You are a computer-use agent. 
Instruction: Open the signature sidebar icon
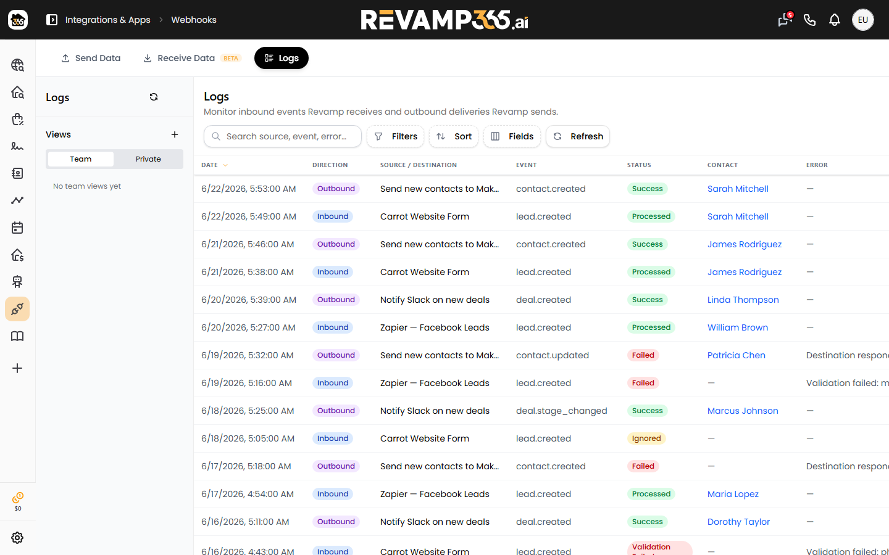point(17,146)
